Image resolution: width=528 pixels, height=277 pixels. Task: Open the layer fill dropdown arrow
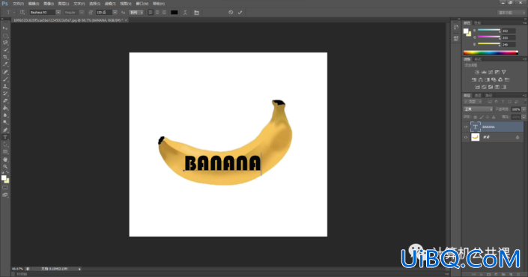524,117
